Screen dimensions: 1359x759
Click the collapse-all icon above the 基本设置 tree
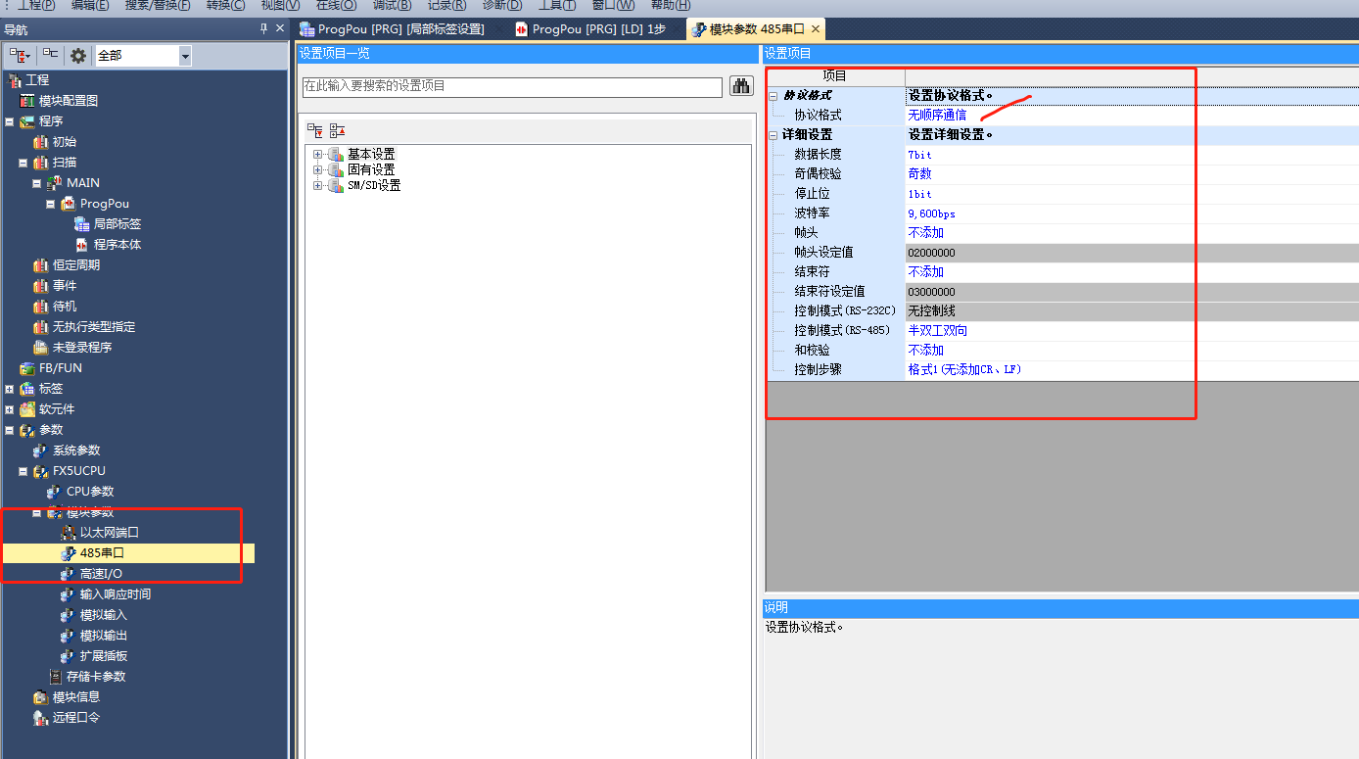tap(337, 130)
